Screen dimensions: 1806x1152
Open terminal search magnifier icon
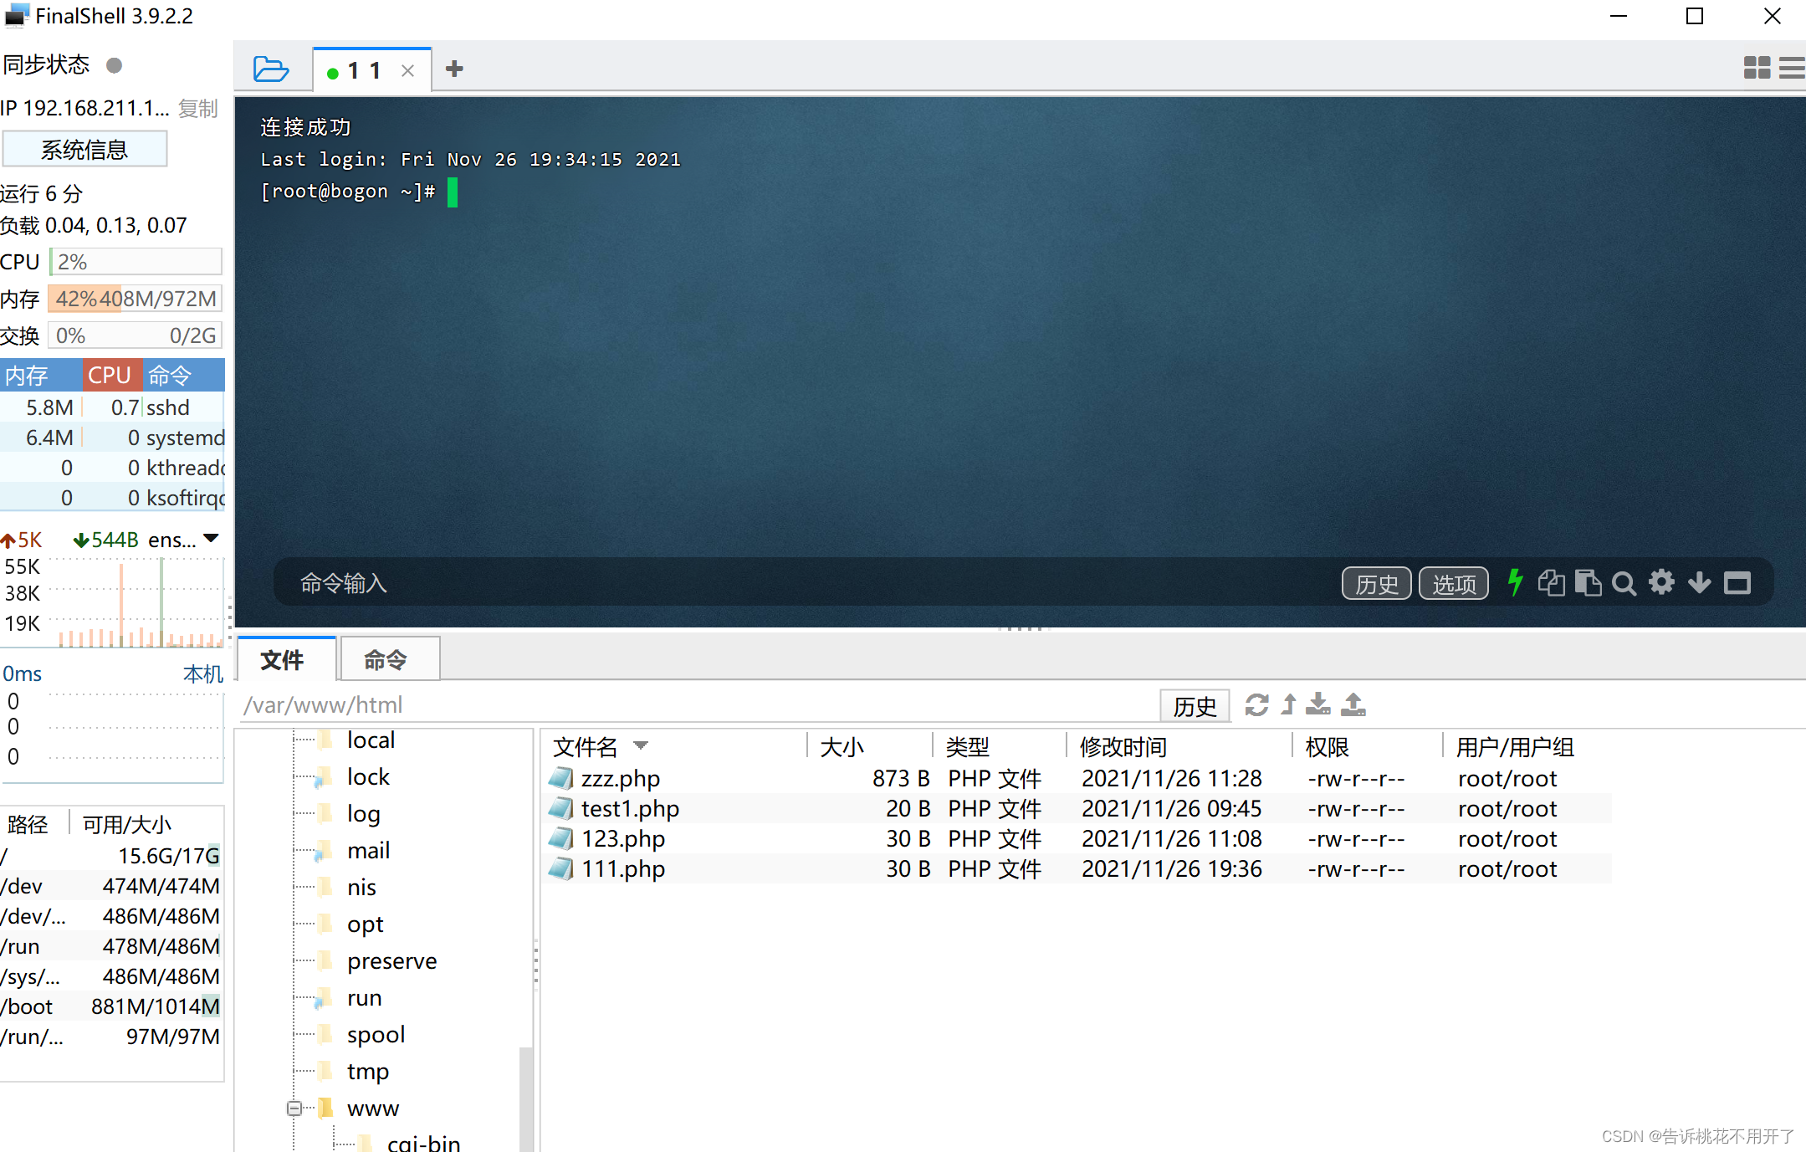point(1624,583)
